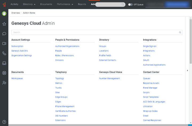Select the Admin menu

[93, 4]
